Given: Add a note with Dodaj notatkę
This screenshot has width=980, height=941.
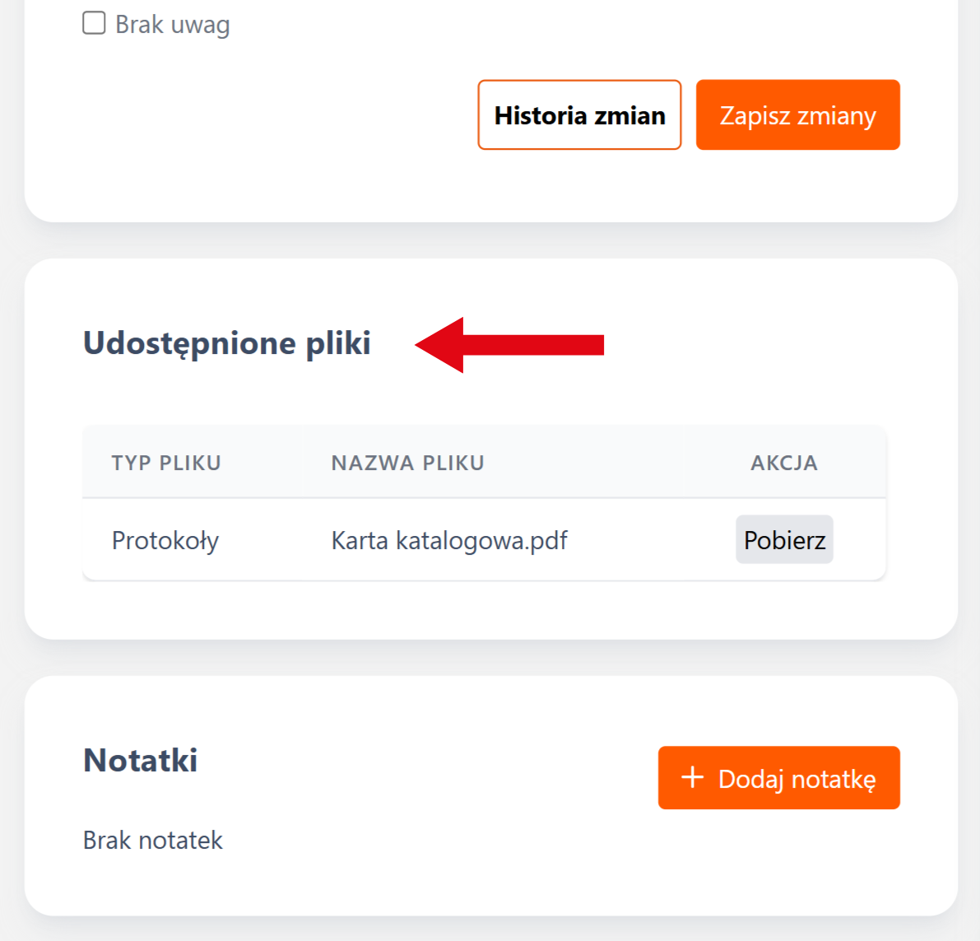Looking at the screenshot, I should [778, 778].
